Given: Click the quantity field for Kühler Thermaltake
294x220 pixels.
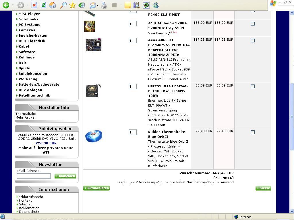Looking at the screenshot, I should [133, 132].
